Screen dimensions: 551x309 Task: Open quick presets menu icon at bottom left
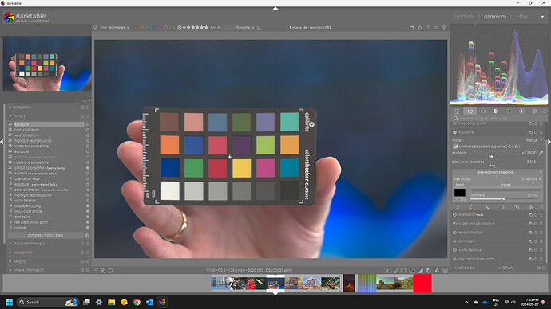tap(96, 271)
